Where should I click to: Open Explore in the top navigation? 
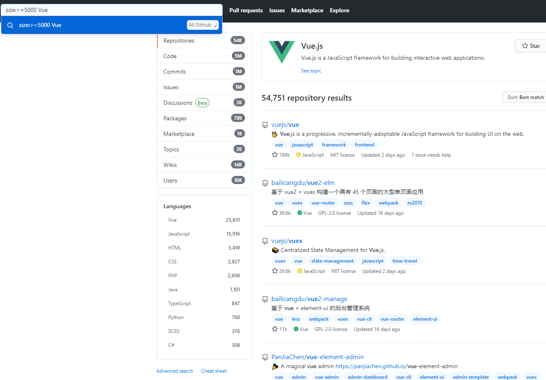[x=339, y=10]
